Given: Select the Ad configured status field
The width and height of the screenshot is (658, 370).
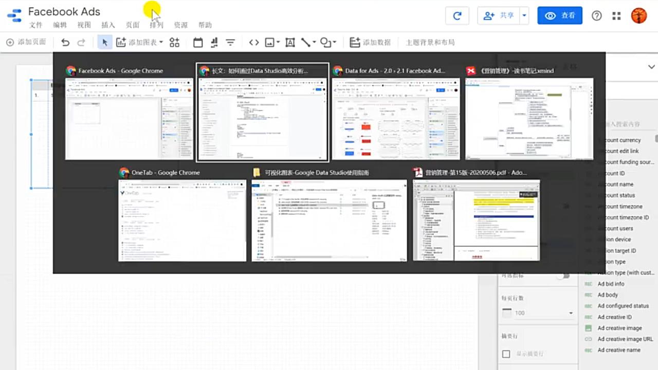Looking at the screenshot, I should tap(623, 306).
